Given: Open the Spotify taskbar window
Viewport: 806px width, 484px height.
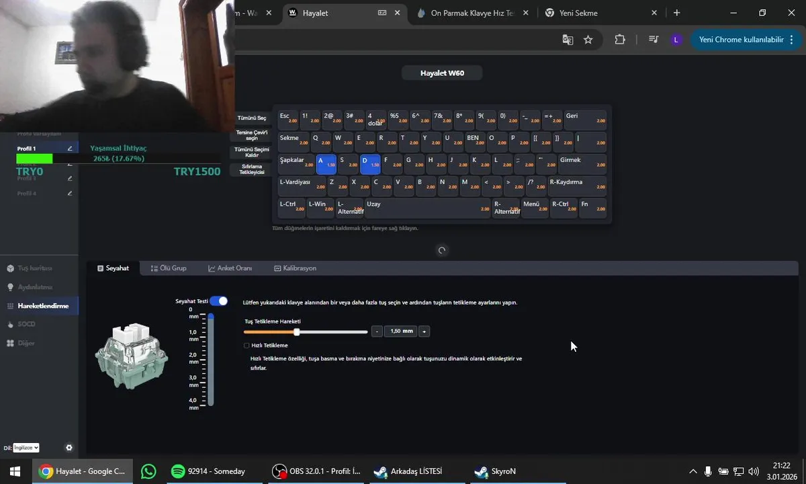Looking at the screenshot, I should 214,471.
